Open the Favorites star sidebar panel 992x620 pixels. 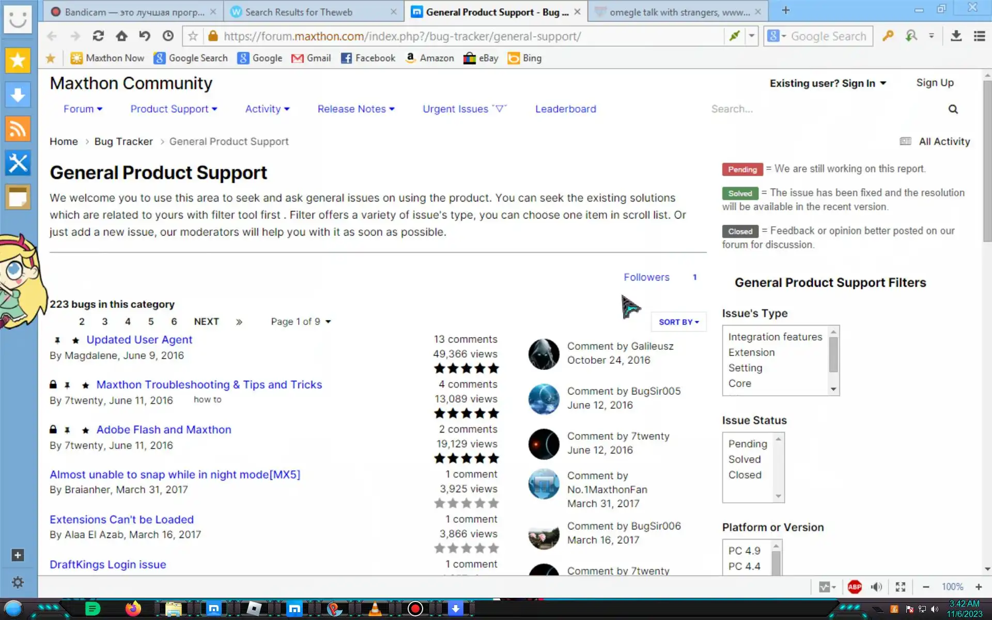(x=18, y=61)
